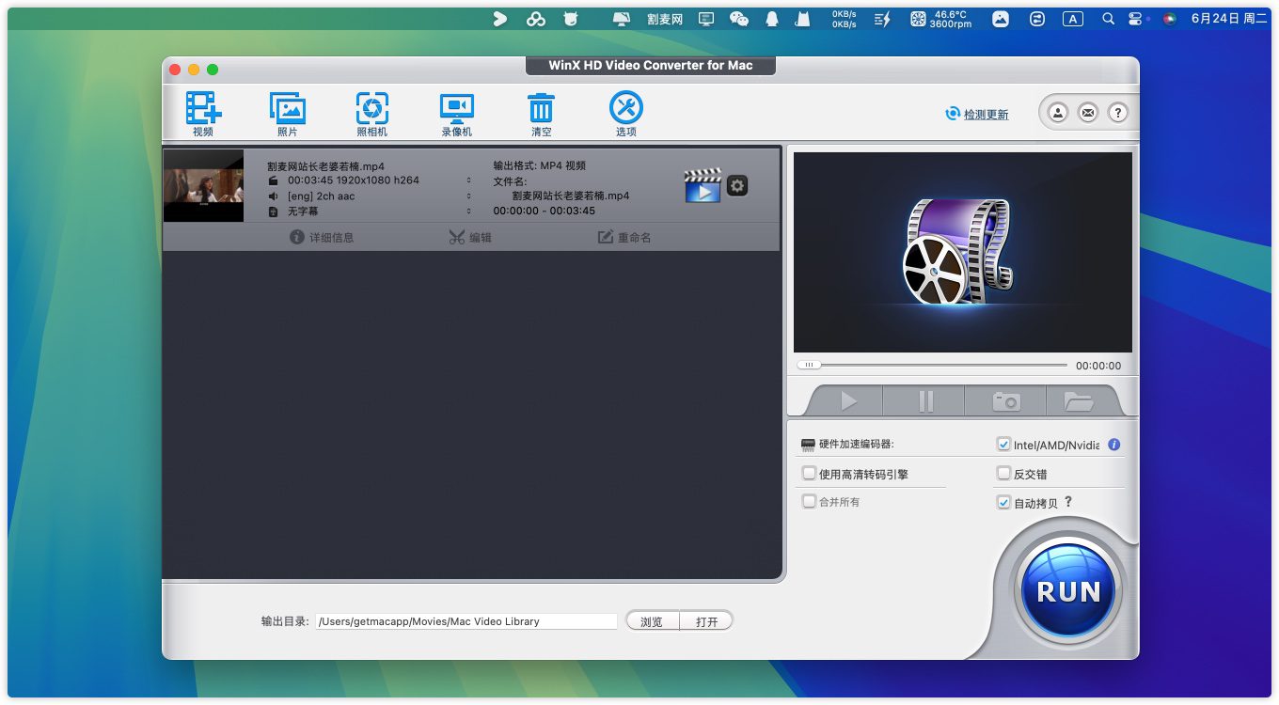The width and height of the screenshot is (1279, 705).
Task: Click the 打开 open folder button
Action: point(706,621)
